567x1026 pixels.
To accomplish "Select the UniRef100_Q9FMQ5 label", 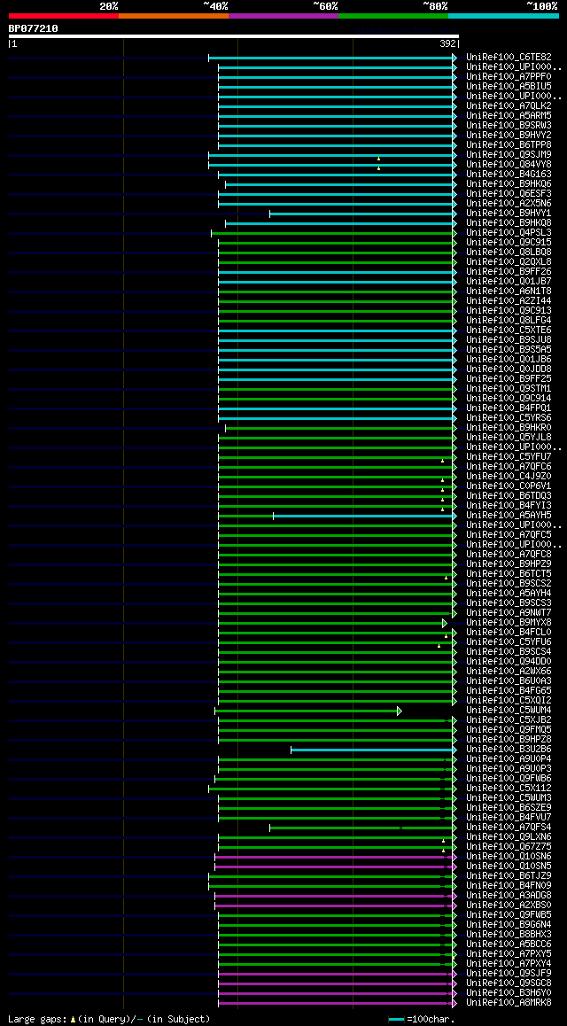I will (x=509, y=730).
